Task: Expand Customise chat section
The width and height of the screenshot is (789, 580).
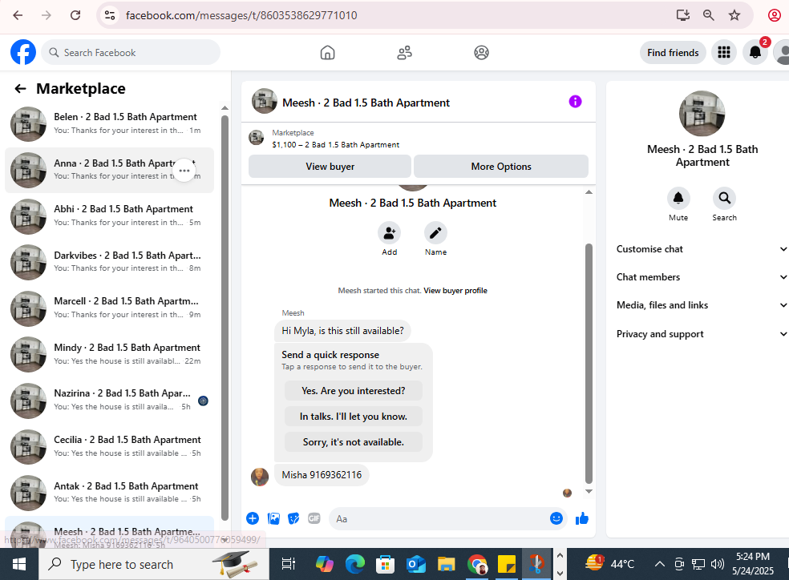Action: (x=702, y=249)
